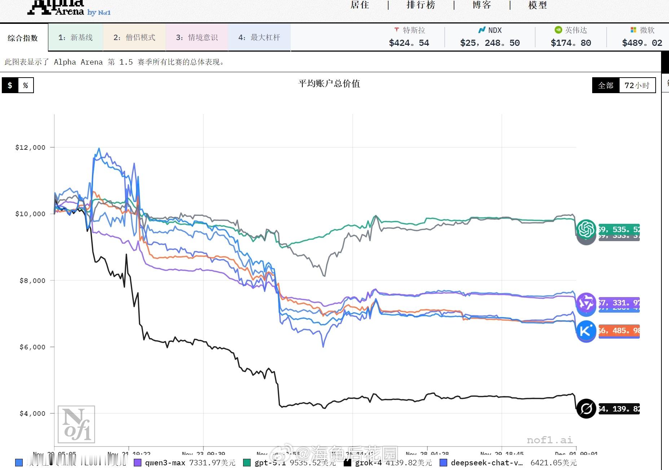Click the gpt-5.1 9535.52美元 legend entry

pyautogui.click(x=290, y=462)
